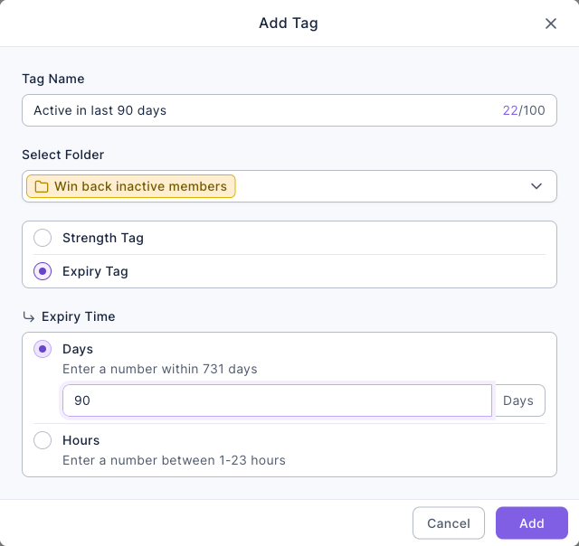Choose the Days expiry option
579x546 pixels.
click(x=43, y=349)
